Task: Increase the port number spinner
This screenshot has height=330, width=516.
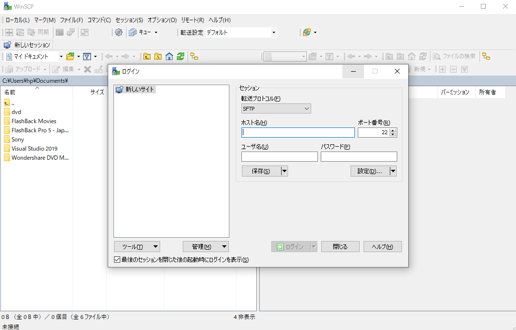Action: pos(392,130)
